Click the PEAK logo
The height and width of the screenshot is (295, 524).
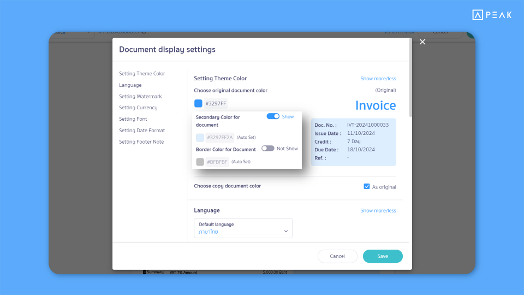[x=492, y=15]
